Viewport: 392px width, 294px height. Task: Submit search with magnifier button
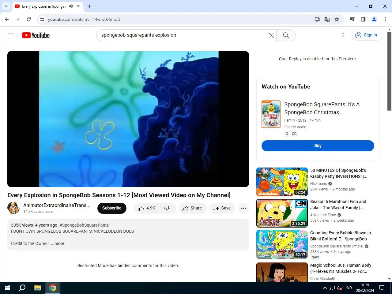[x=286, y=35]
